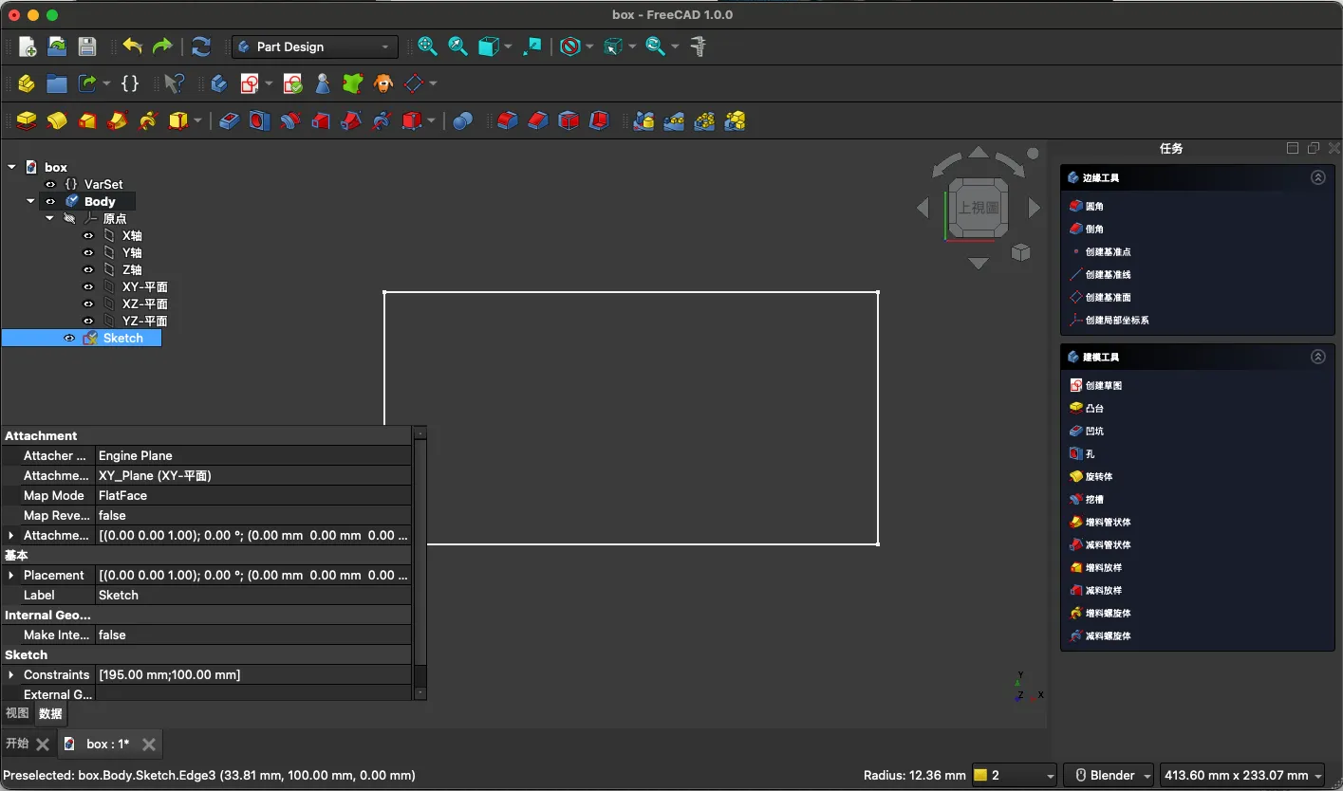
Task: Refresh the document with the recompute icon
Action: [x=201, y=46]
